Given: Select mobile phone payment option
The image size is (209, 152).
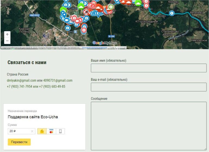Looking at the screenshot, I should tap(60, 131).
